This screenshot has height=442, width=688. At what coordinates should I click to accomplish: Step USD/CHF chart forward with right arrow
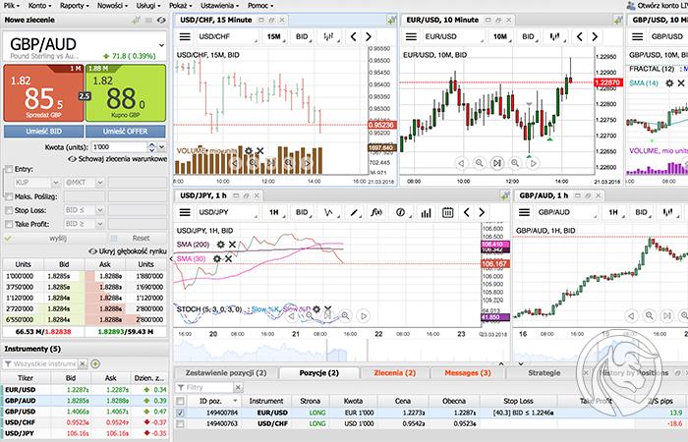click(369, 37)
